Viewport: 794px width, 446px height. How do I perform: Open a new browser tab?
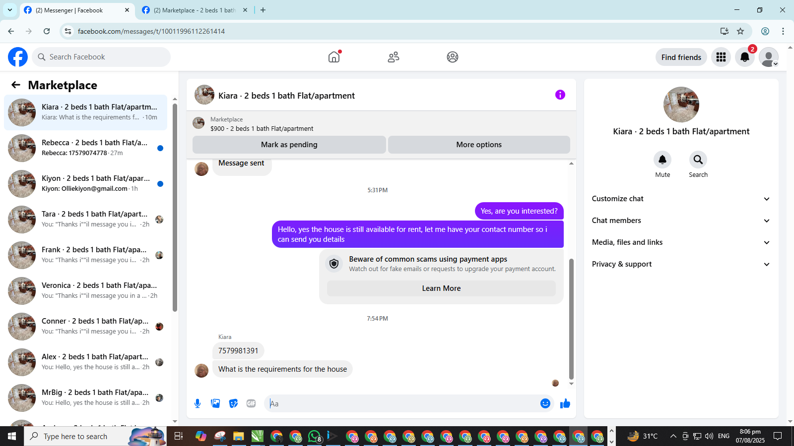pos(263,10)
